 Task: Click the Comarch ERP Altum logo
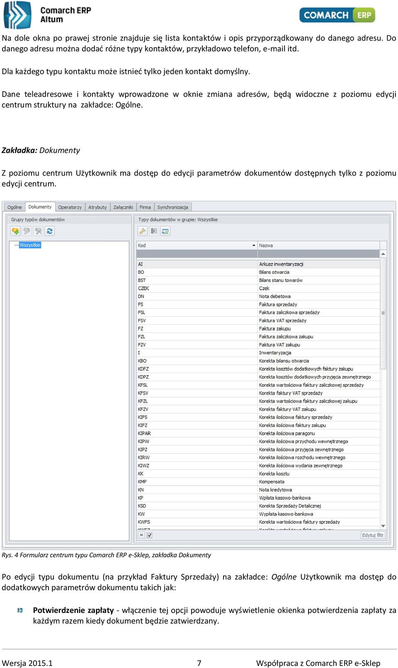(x=48, y=15)
